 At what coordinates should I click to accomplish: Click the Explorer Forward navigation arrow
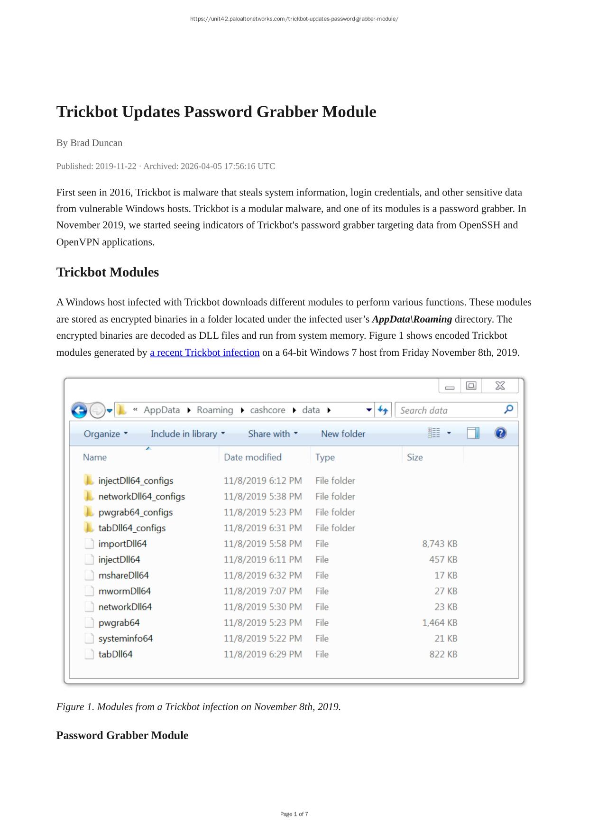97,410
